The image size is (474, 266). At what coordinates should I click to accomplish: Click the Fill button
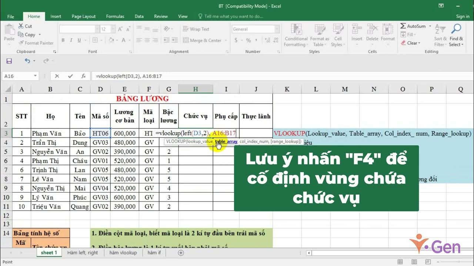pyautogui.click(x=408, y=35)
